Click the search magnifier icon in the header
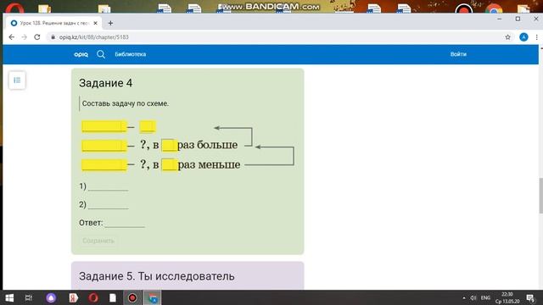Screen dimensions: 543x305 pyautogui.click(x=101, y=54)
